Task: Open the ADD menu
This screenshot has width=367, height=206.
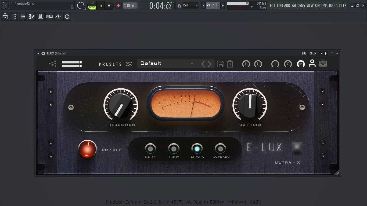Action: [287, 5]
